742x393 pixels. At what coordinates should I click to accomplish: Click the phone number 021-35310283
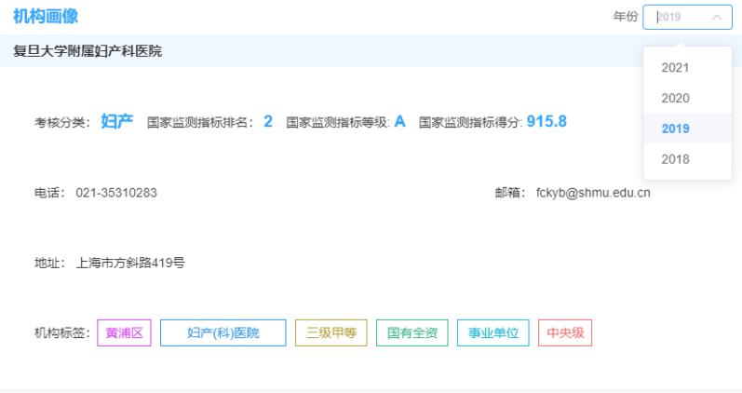coord(116,193)
